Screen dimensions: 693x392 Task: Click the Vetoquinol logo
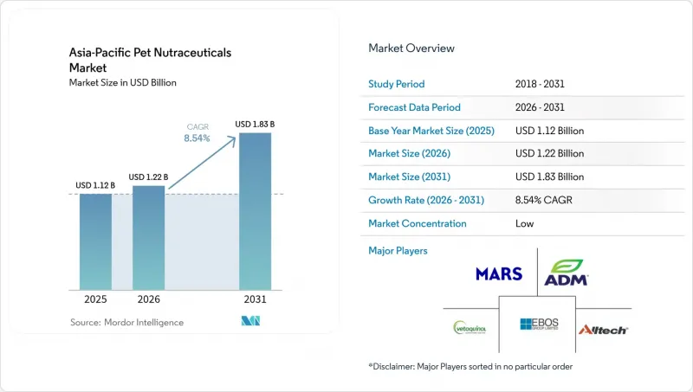(470, 328)
